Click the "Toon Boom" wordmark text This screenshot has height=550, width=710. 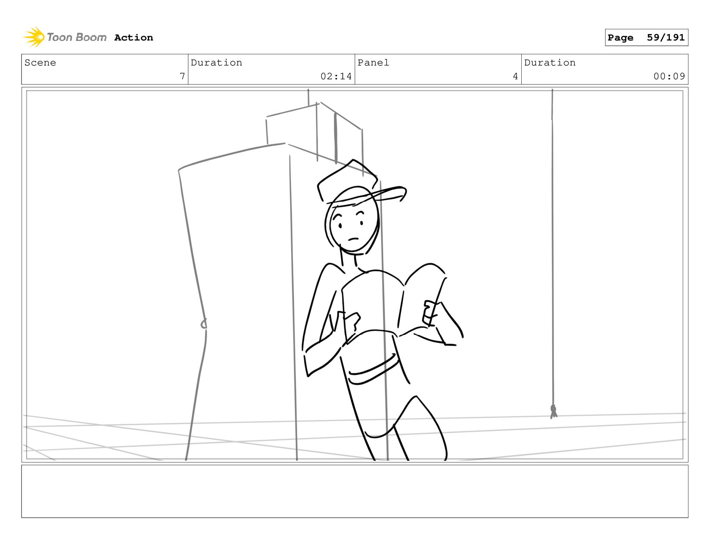pyautogui.click(x=77, y=37)
